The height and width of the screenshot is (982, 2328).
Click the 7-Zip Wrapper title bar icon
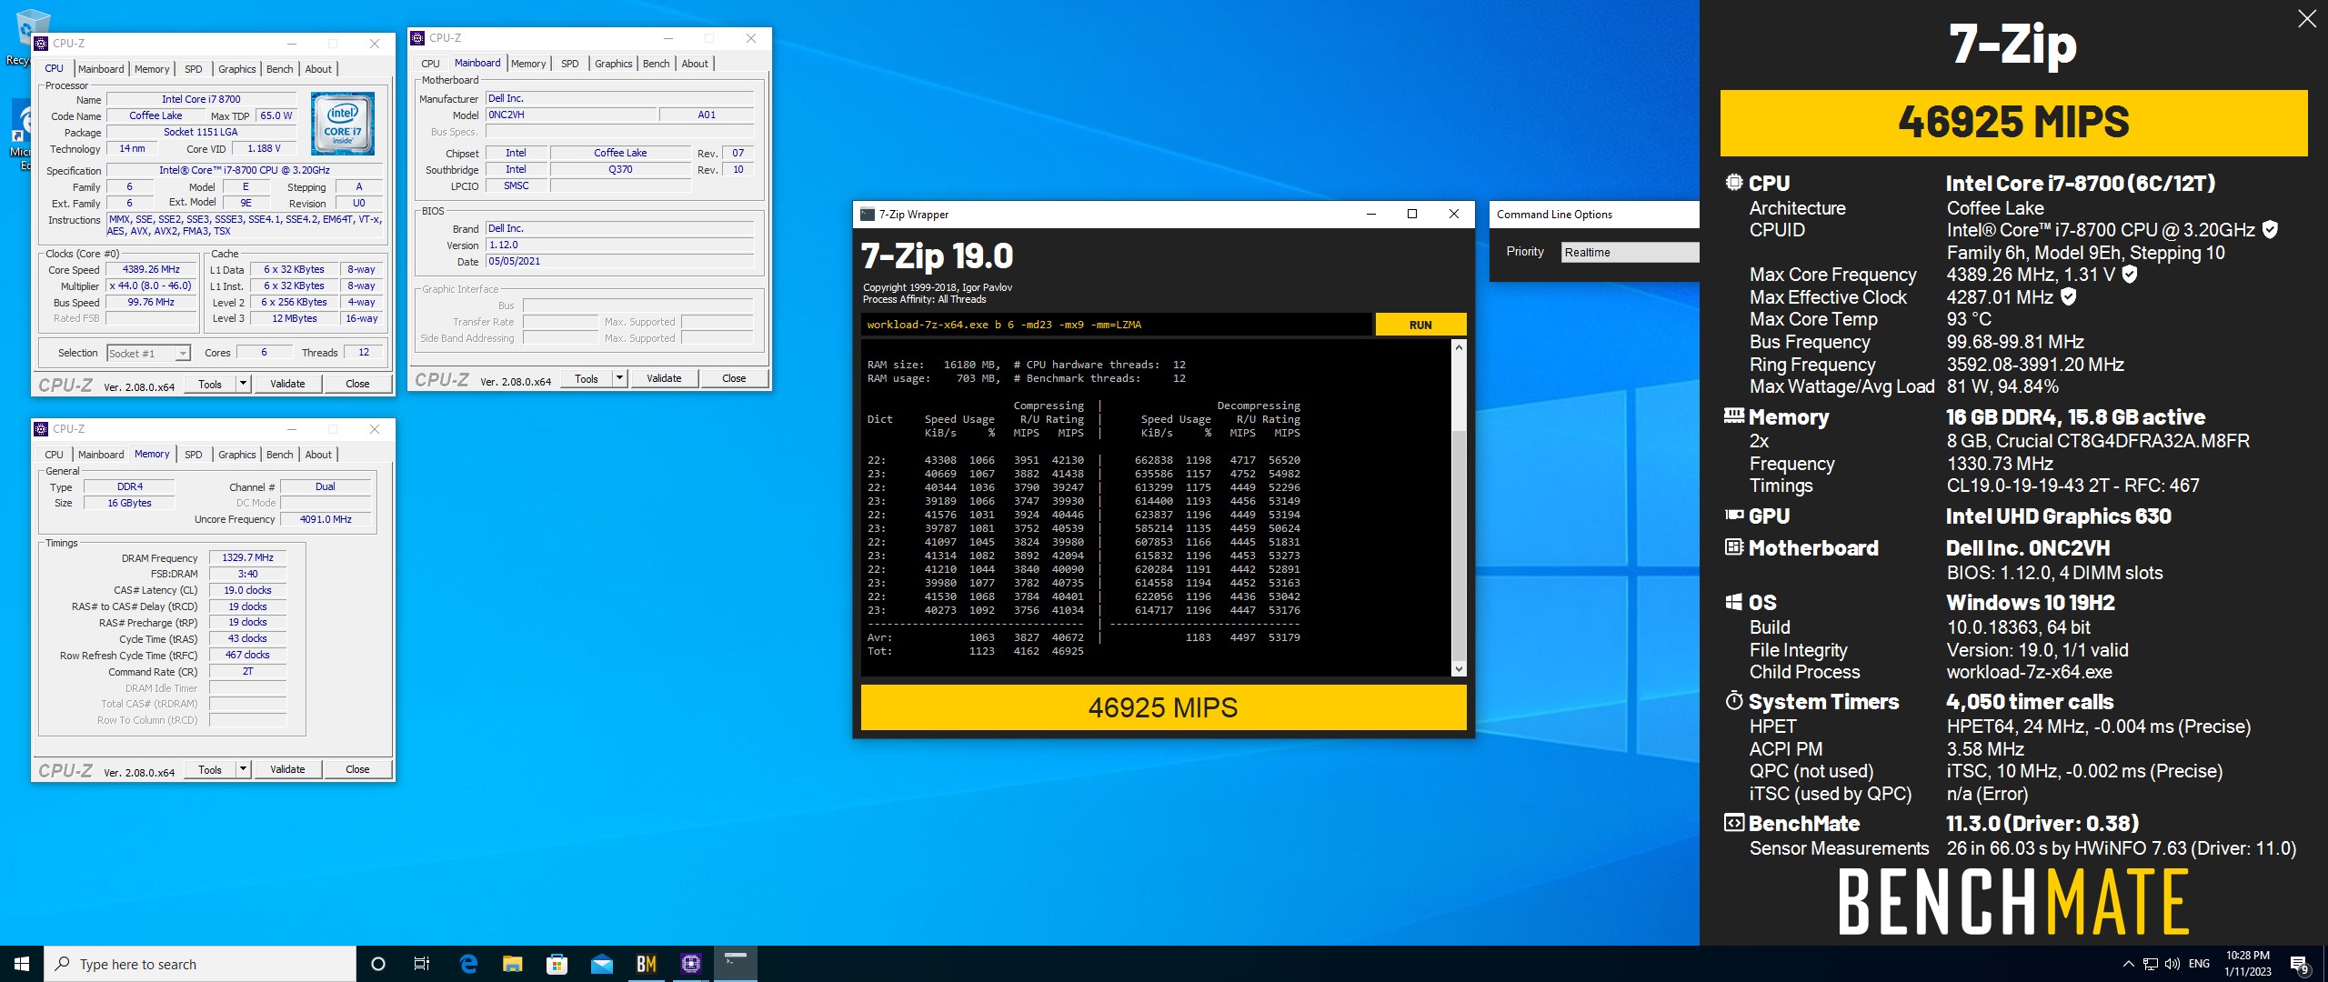[868, 215]
